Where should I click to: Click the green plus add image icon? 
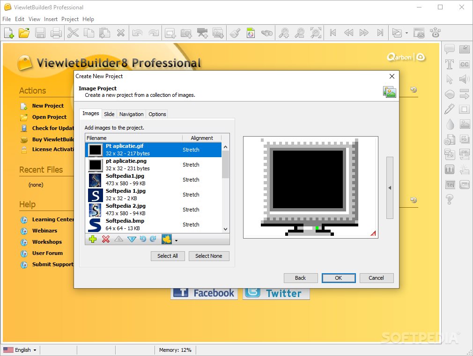(93, 239)
